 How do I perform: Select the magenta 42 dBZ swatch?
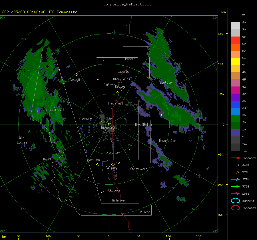235,90
